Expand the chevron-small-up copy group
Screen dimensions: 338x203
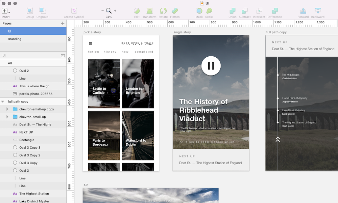pyautogui.click(x=7, y=109)
